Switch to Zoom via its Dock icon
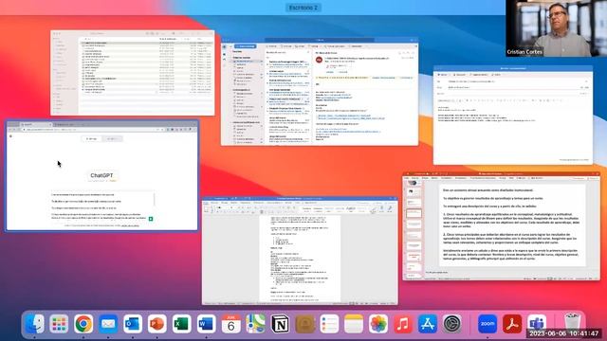607x341 pixels. (x=487, y=324)
